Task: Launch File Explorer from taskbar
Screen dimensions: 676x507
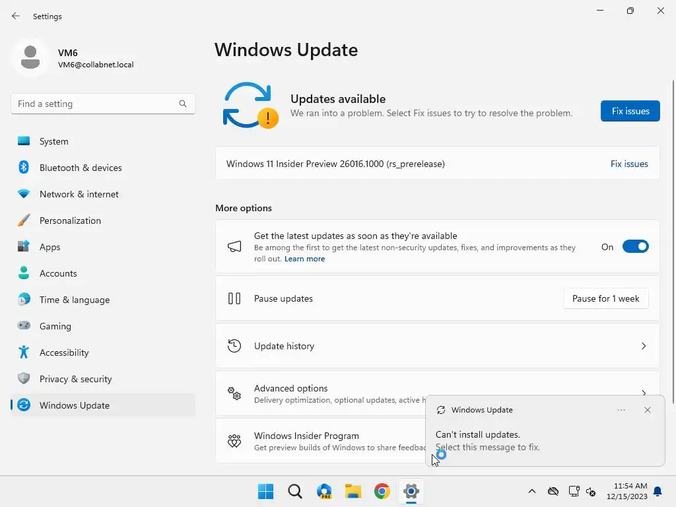Action: point(353,491)
